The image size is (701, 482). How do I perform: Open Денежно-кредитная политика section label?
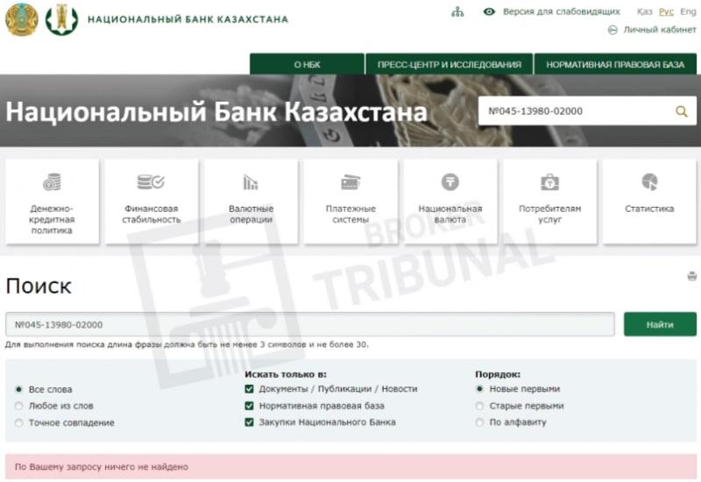(52, 220)
